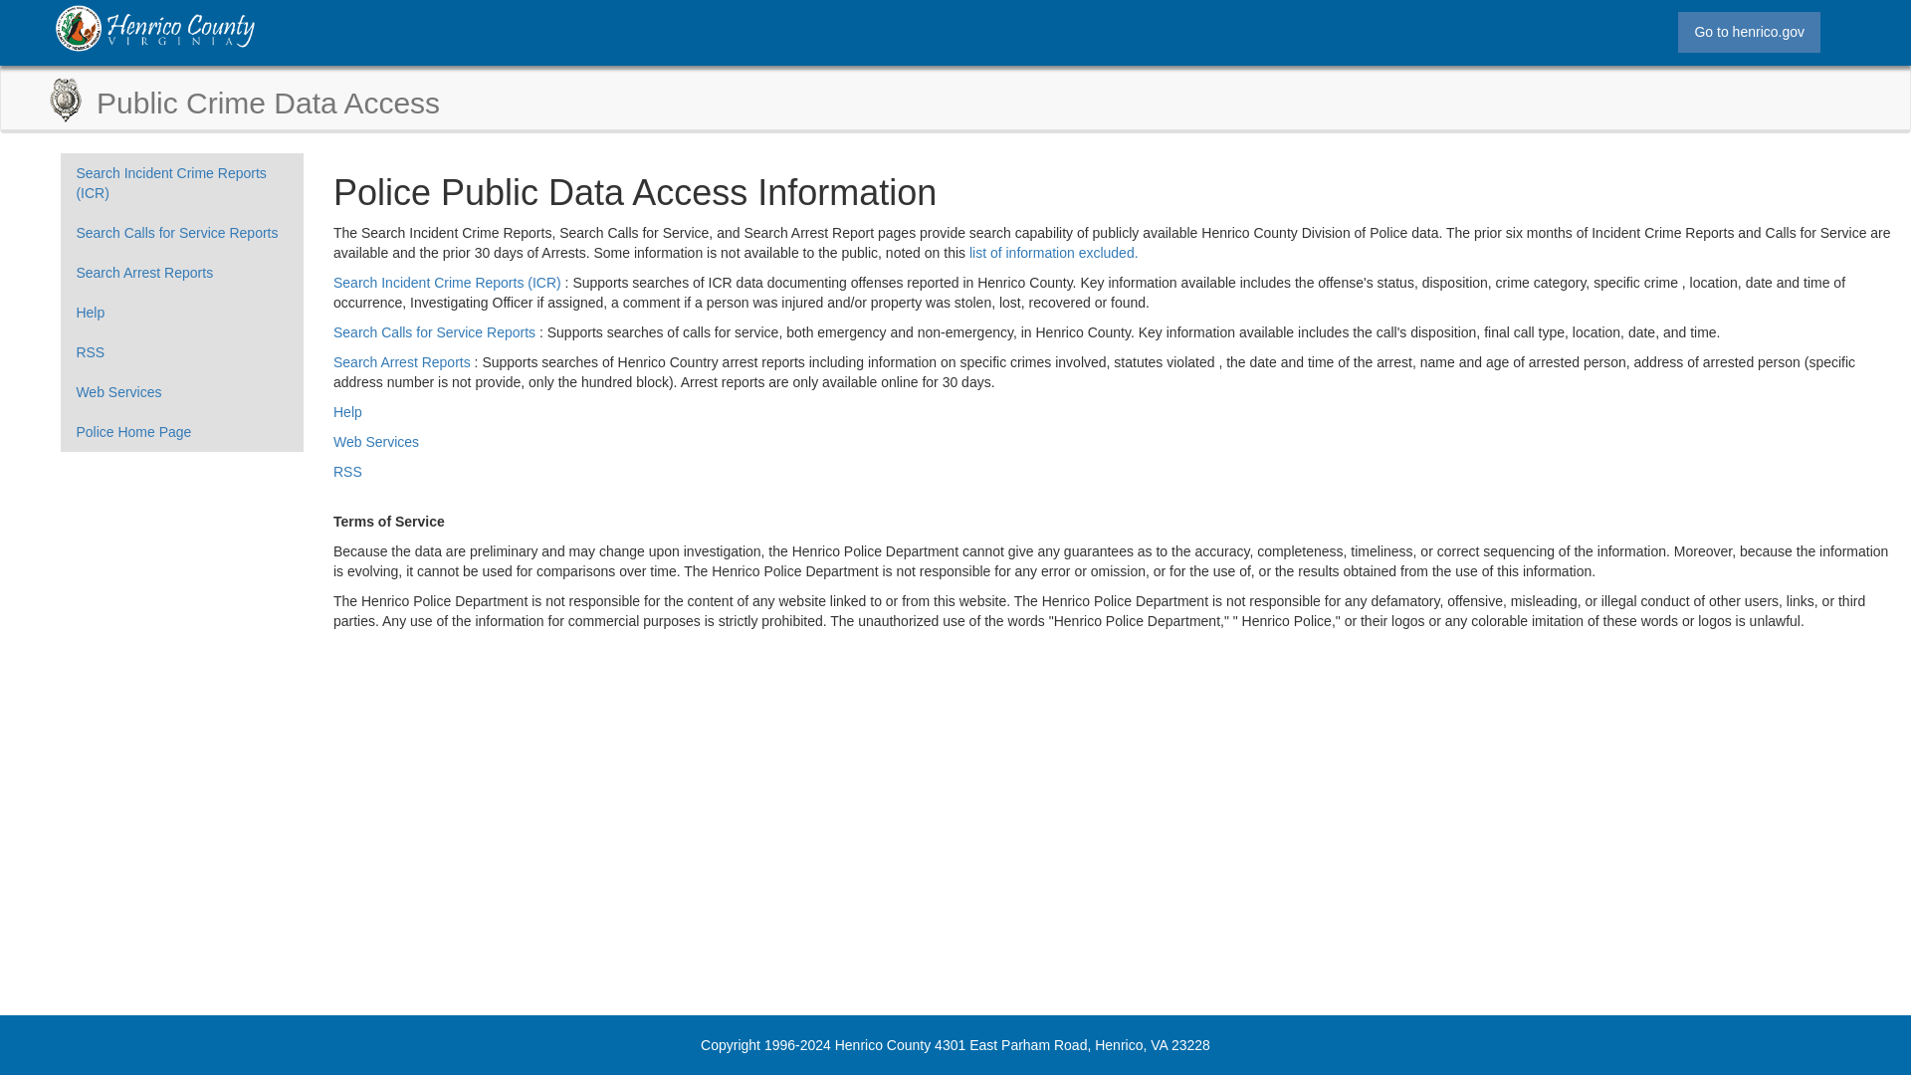Viewport: 1911px width, 1075px height.
Task: Select RSS in the sidebar menu
Action: pos(181,352)
